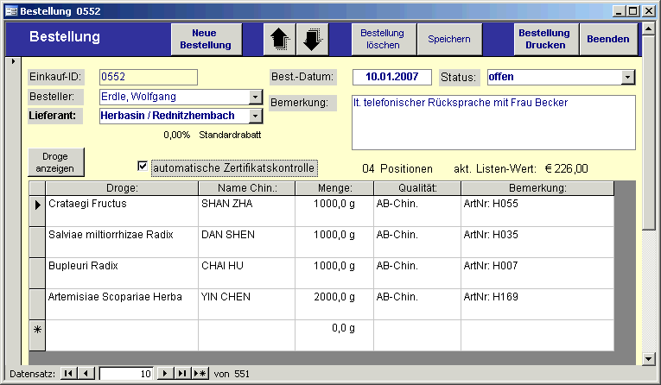The height and width of the screenshot is (385, 661).
Task: Click the Droge column header
Action: [122, 188]
